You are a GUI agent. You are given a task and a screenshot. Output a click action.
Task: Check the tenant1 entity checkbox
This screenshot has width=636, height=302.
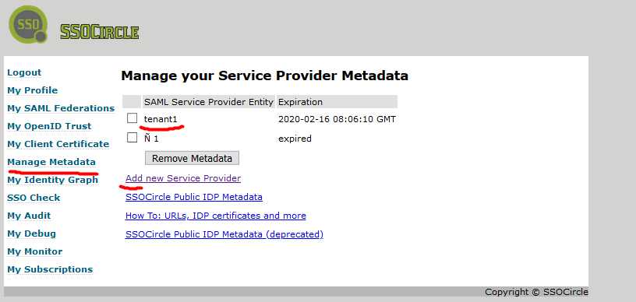(132, 118)
